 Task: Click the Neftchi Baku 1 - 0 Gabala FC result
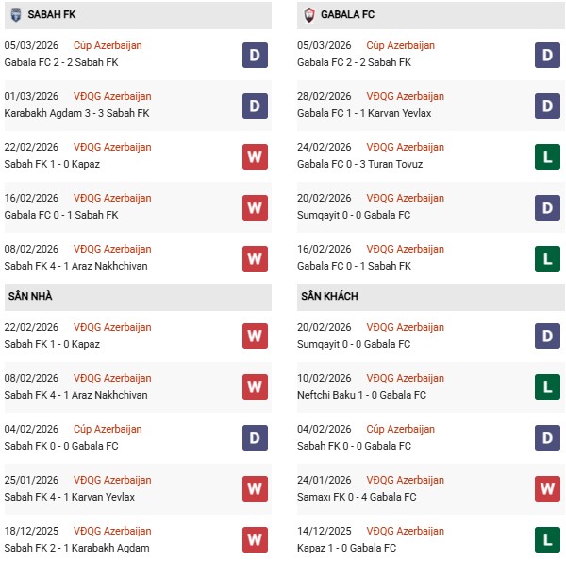pos(363,395)
